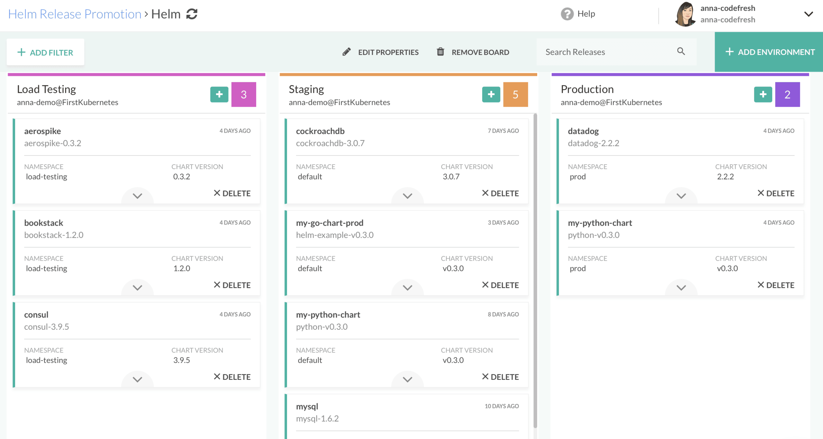Viewport: 823px width, 439px height.
Task: Click the Help label in header
Action: (x=586, y=13)
